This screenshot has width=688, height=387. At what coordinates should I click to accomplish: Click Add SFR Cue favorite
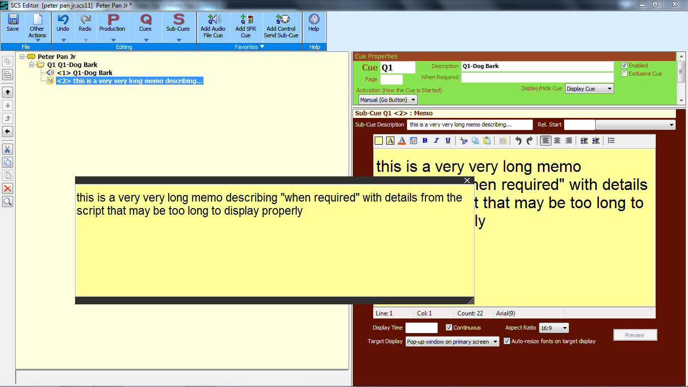click(x=245, y=26)
